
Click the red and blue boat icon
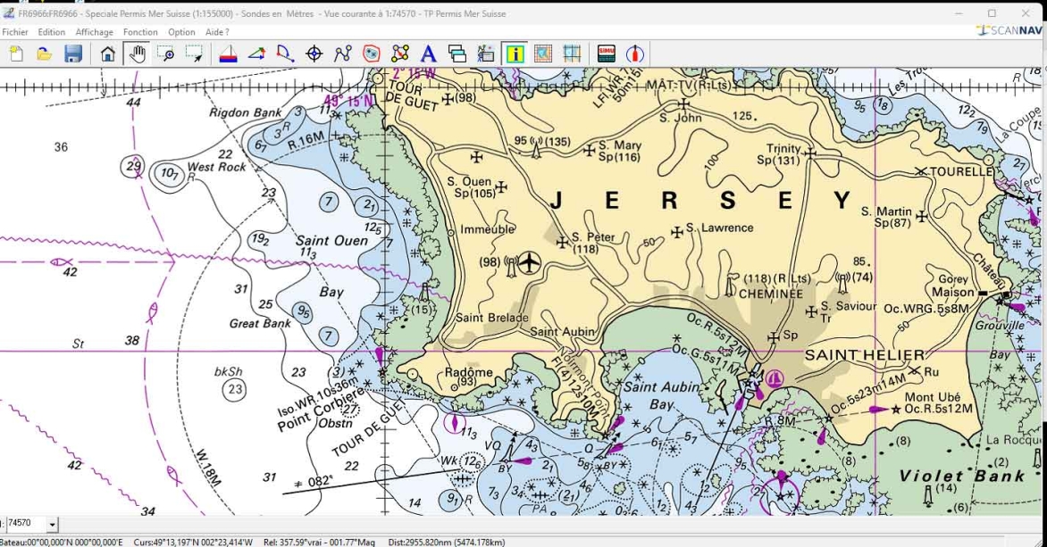228,54
